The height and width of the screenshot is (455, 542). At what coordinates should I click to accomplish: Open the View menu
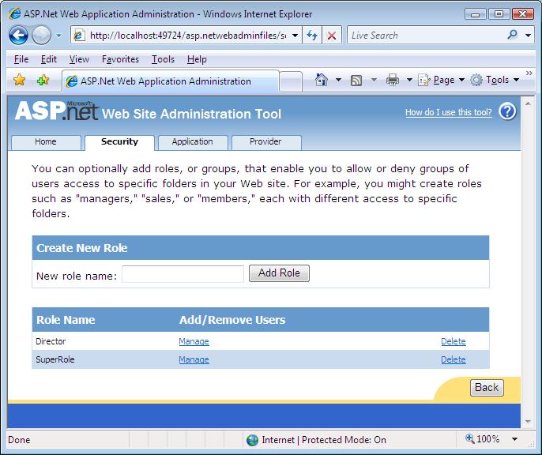[79, 59]
